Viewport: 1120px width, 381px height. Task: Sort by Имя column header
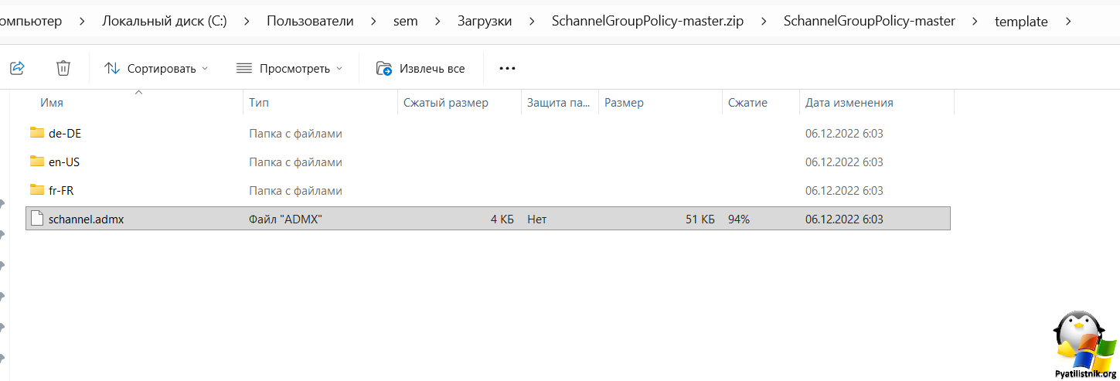point(52,103)
